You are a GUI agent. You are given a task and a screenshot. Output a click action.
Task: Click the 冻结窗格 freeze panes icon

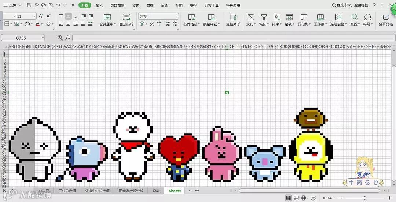tap(338, 17)
